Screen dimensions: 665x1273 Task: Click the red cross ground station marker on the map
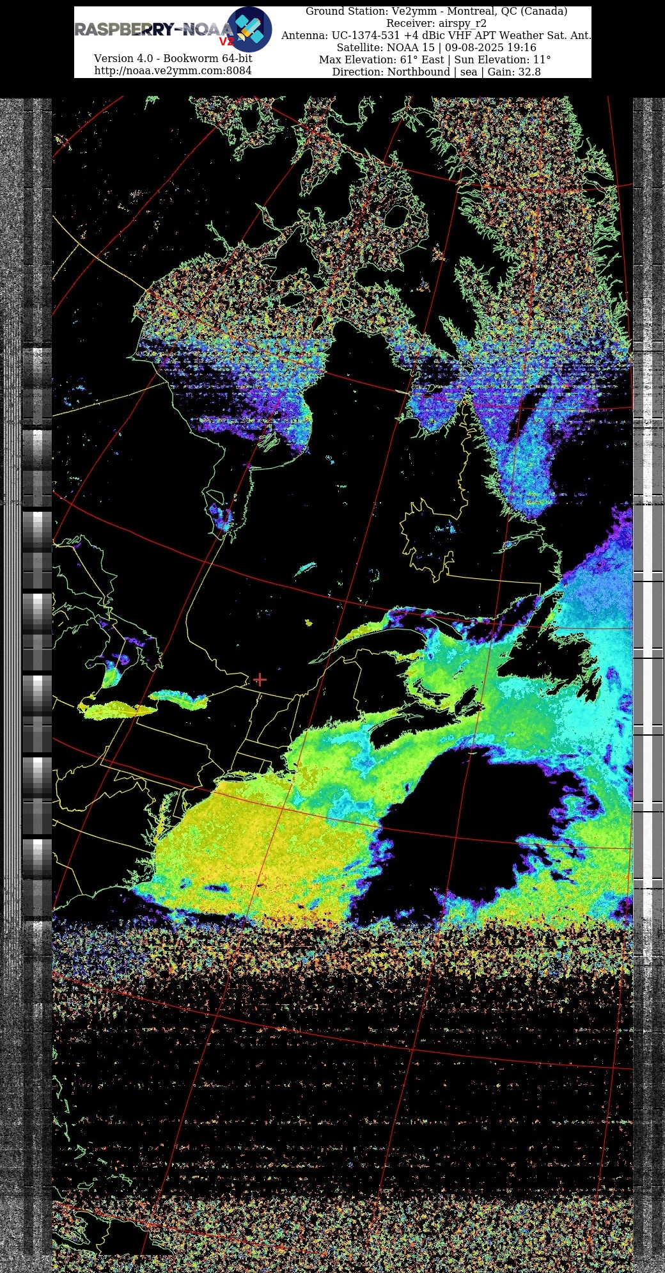tap(260, 679)
